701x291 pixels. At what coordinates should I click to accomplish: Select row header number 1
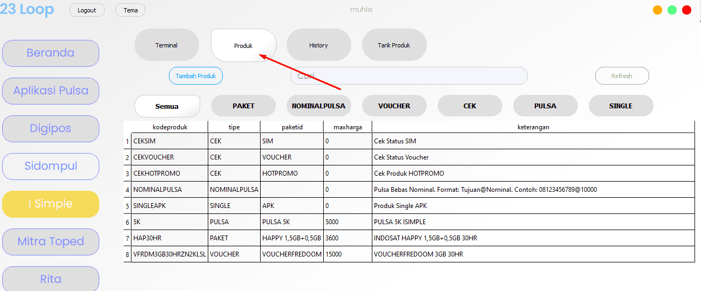point(127,141)
